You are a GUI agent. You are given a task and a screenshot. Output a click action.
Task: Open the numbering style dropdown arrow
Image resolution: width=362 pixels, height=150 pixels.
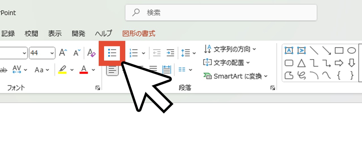coord(143,53)
